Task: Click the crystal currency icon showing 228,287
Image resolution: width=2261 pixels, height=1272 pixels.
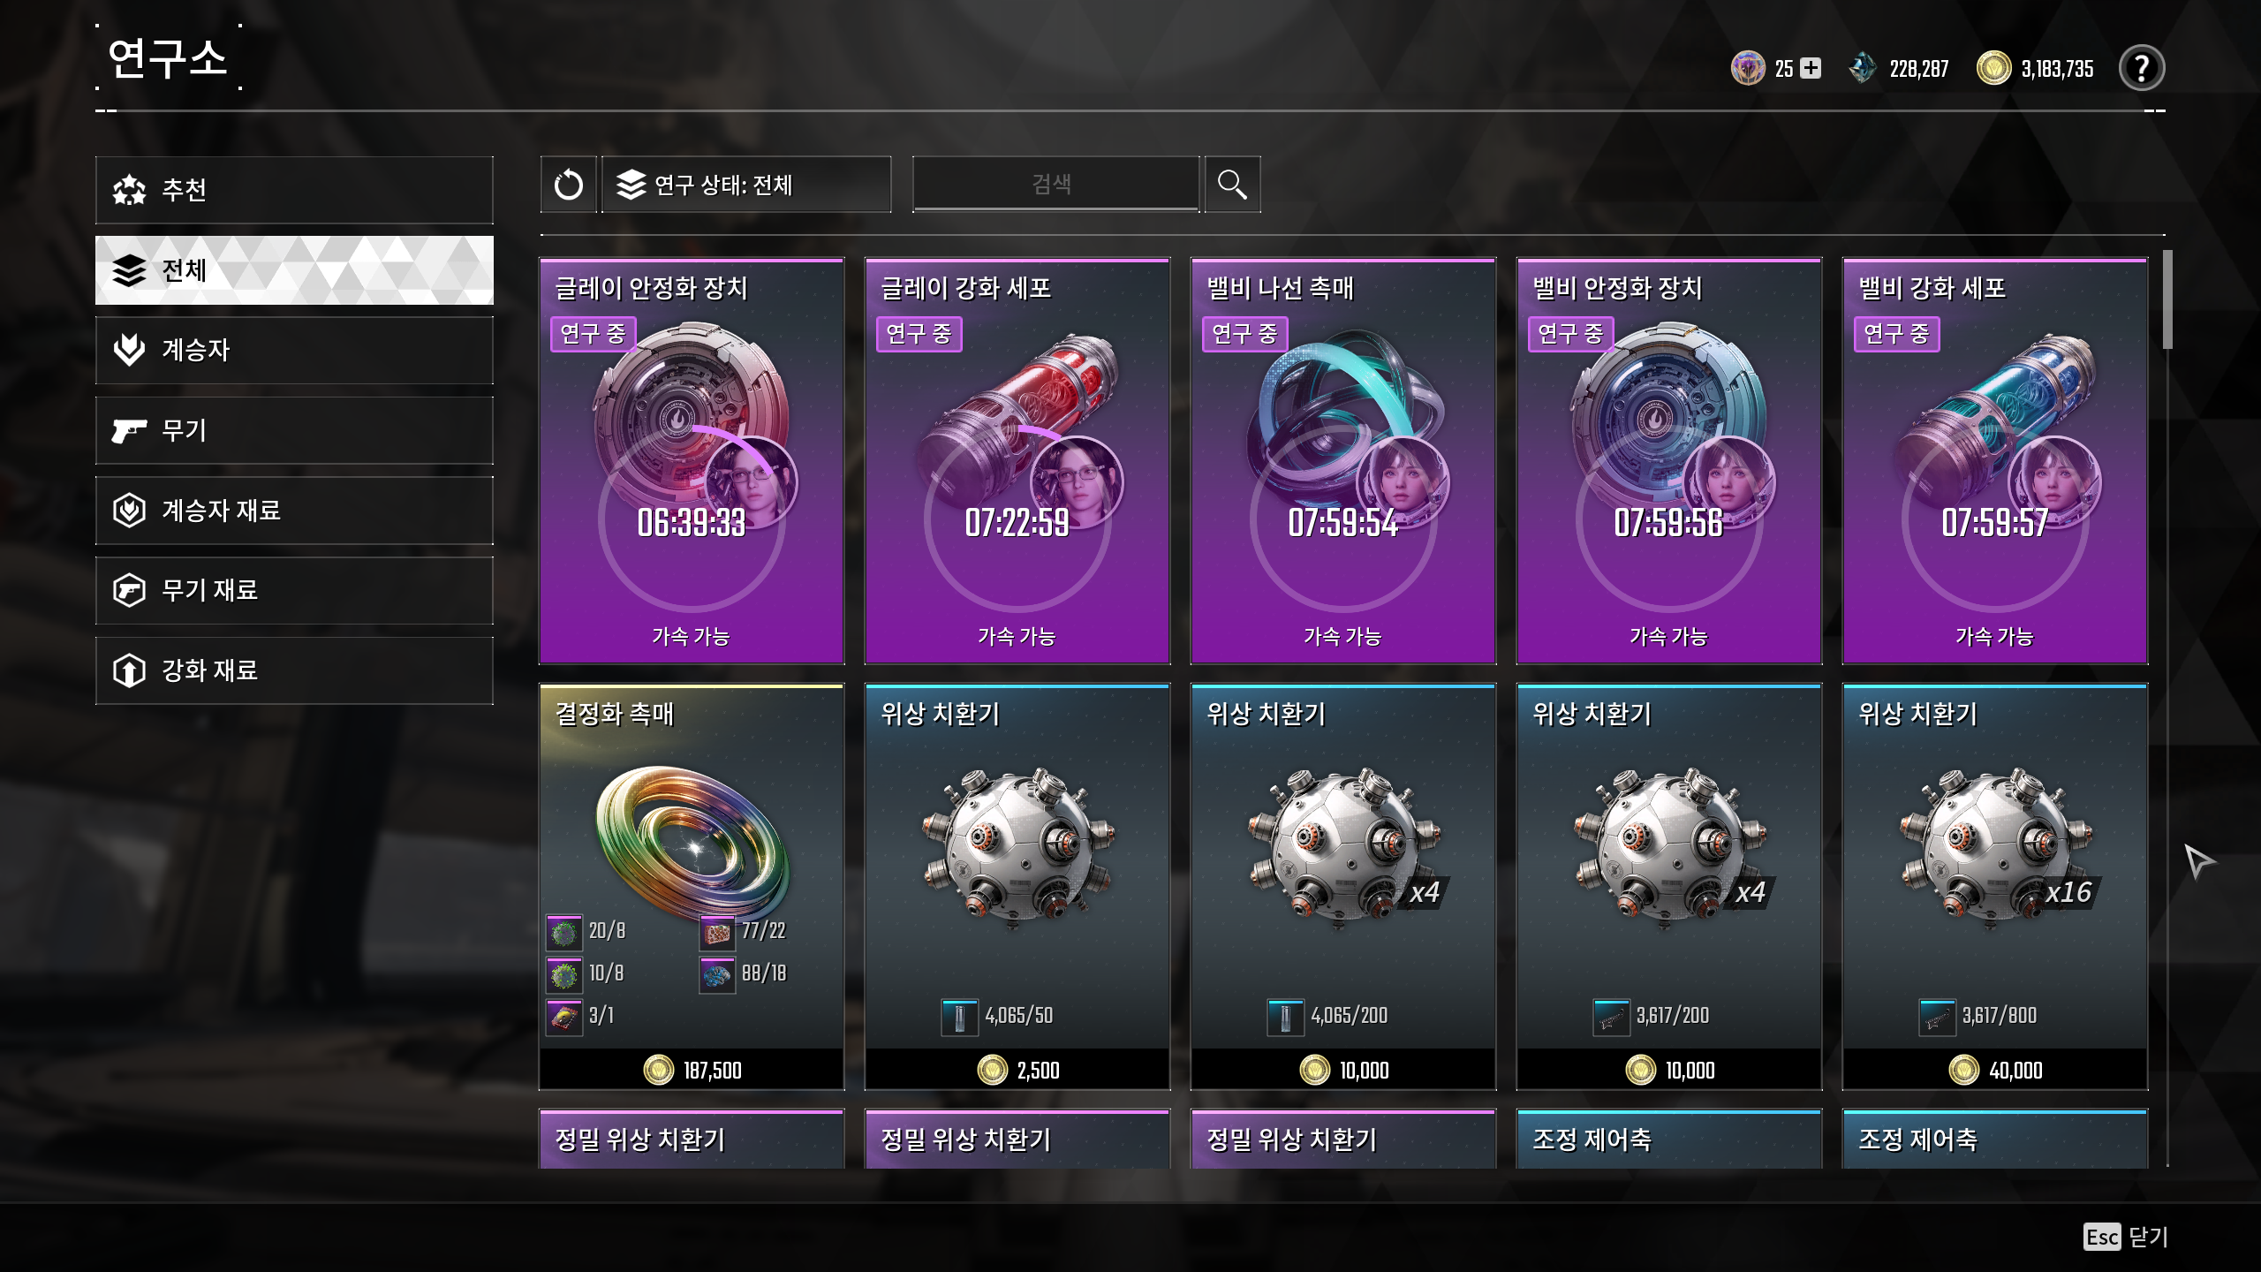Action: point(1862,68)
